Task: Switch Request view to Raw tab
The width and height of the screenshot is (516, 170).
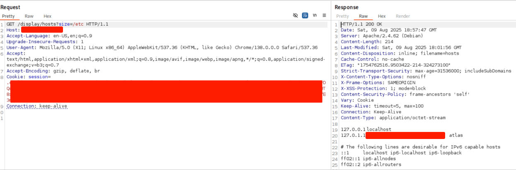Action: pos(29,16)
